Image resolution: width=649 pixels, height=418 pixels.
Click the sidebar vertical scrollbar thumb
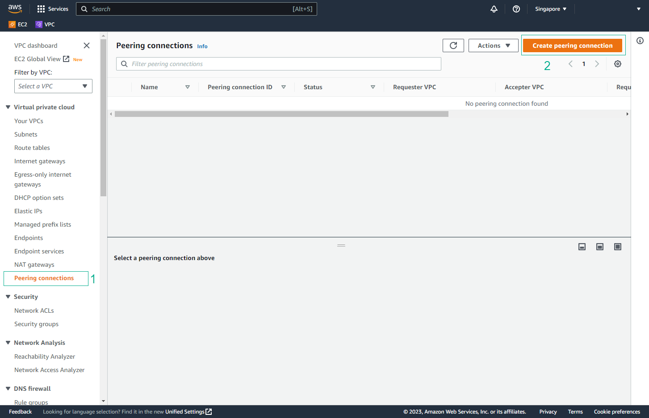tap(103, 118)
